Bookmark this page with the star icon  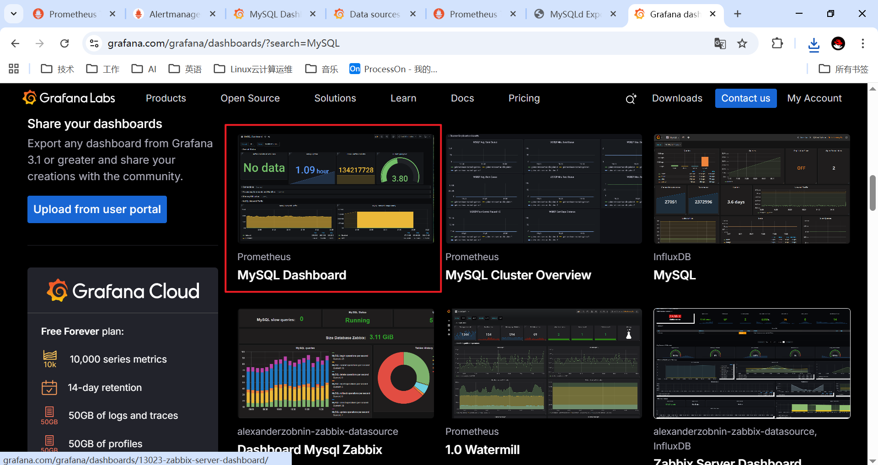click(742, 43)
